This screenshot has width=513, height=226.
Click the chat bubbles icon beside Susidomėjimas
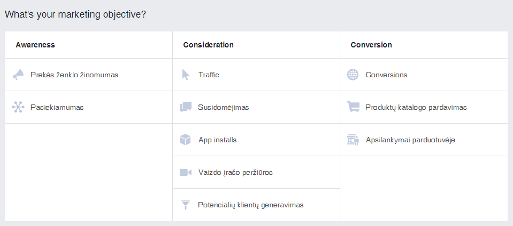pos(186,107)
